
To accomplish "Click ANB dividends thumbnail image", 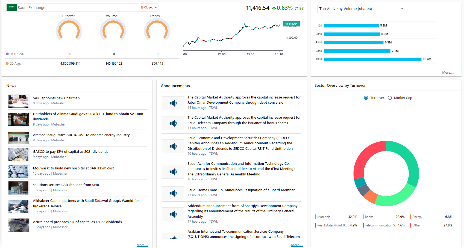I will (18, 225).
